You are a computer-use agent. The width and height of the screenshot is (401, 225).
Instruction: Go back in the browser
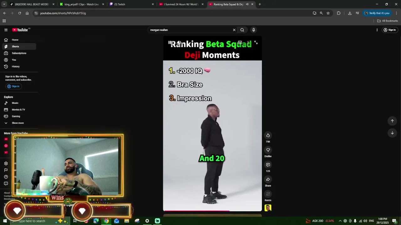coord(4,13)
